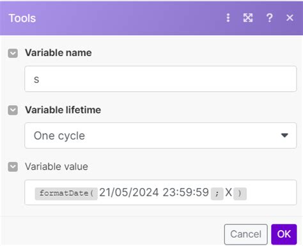Select the closing parenthesis pill

click(x=240, y=194)
